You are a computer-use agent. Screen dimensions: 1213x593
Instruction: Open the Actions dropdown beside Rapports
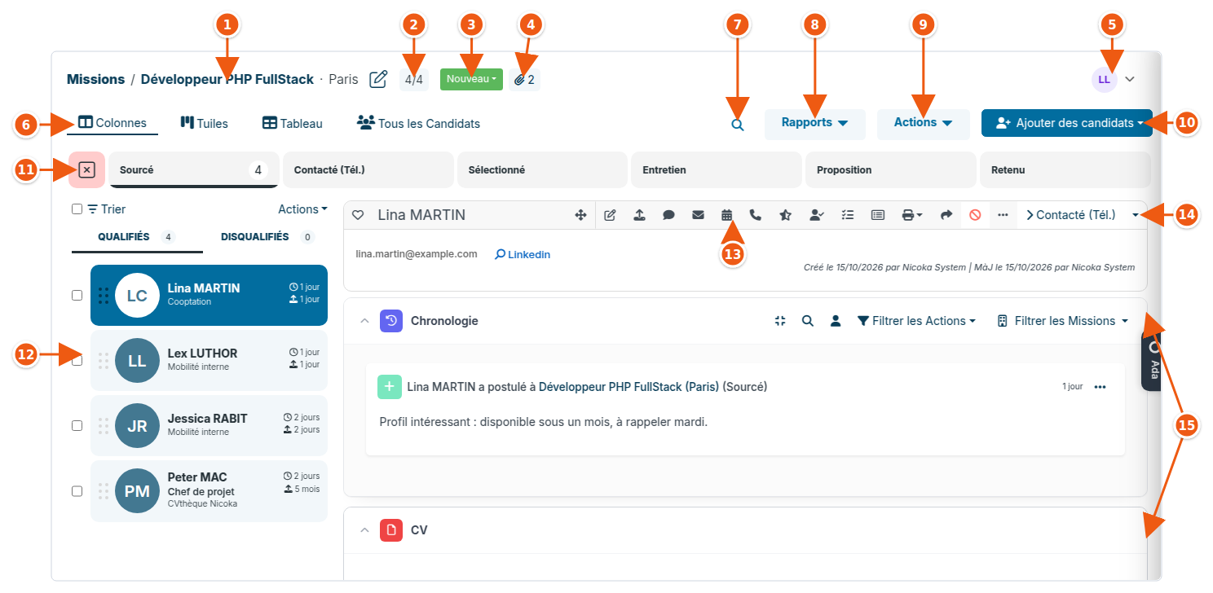coord(923,123)
